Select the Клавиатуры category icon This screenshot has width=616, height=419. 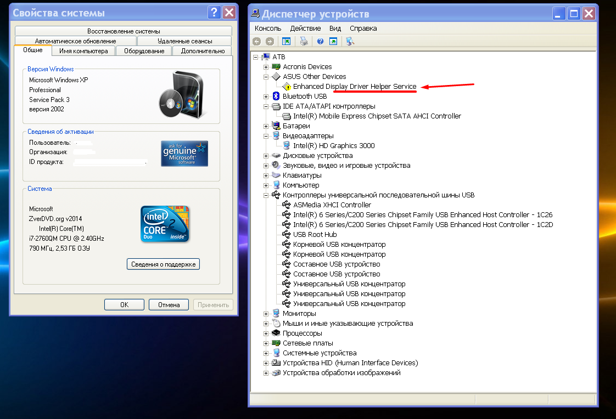pyautogui.click(x=276, y=175)
